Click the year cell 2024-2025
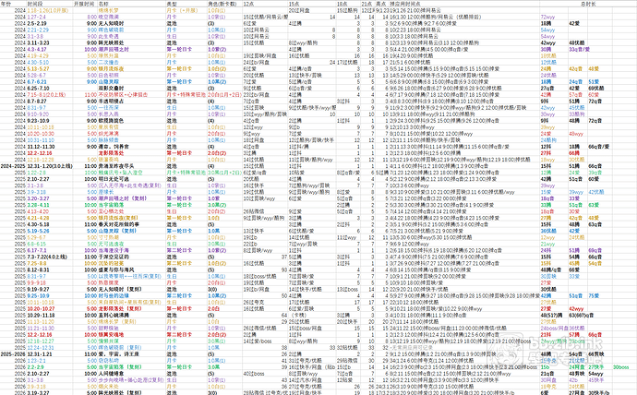The width and height of the screenshot is (637, 395). point(13,166)
